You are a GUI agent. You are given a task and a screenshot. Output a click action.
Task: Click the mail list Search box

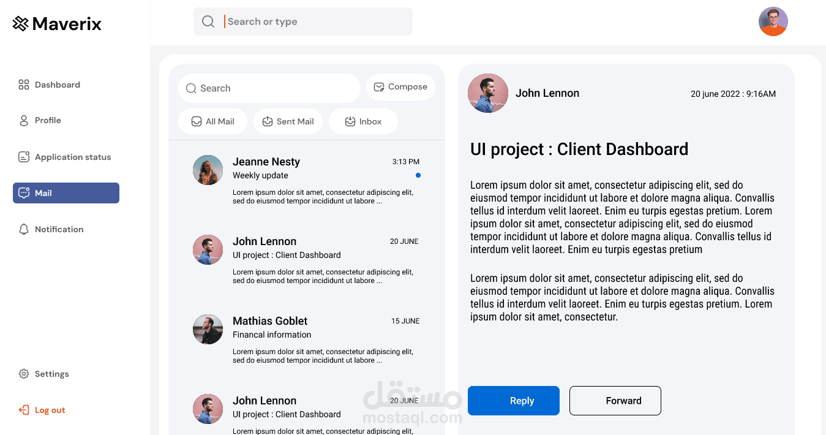(x=269, y=88)
